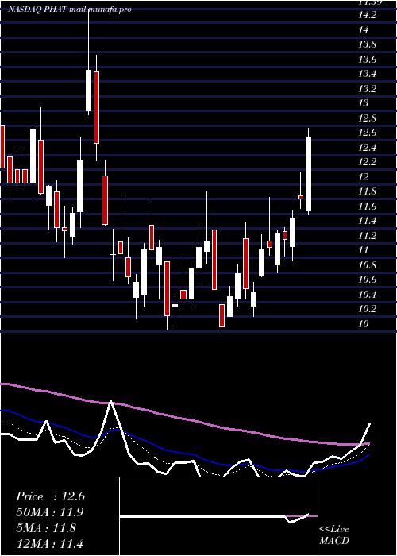Image resolution: width=397 pixels, height=556 pixels.
Task: Click the 12.6 price axis label
Action: 367,133
